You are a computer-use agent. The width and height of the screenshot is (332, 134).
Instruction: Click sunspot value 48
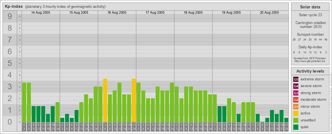click(326, 40)
